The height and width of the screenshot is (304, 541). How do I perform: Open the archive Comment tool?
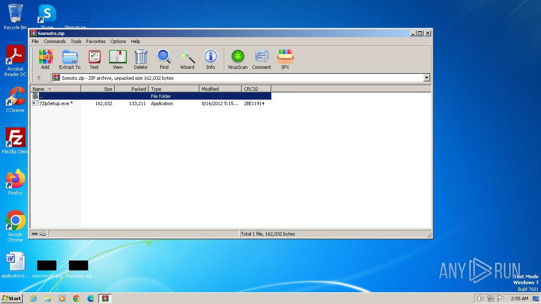click(262, 59)
